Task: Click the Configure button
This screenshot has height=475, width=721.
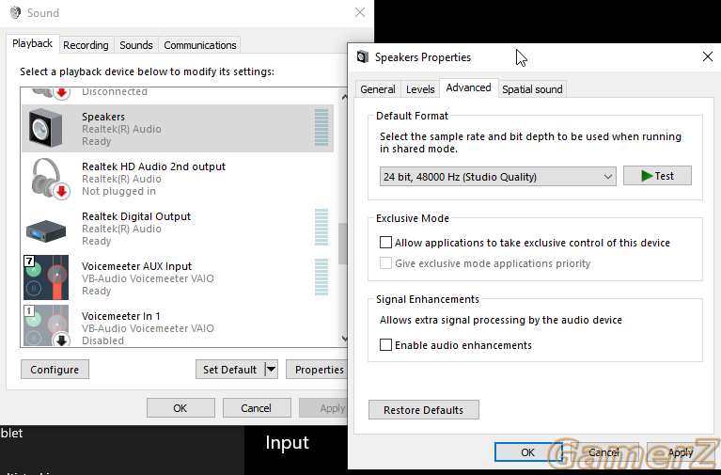Action: pyautogui.click(x=55, y=370)
